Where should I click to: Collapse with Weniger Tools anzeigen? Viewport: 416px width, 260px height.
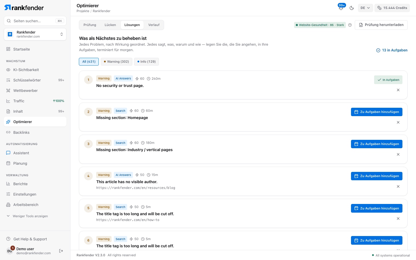[27, 216]
